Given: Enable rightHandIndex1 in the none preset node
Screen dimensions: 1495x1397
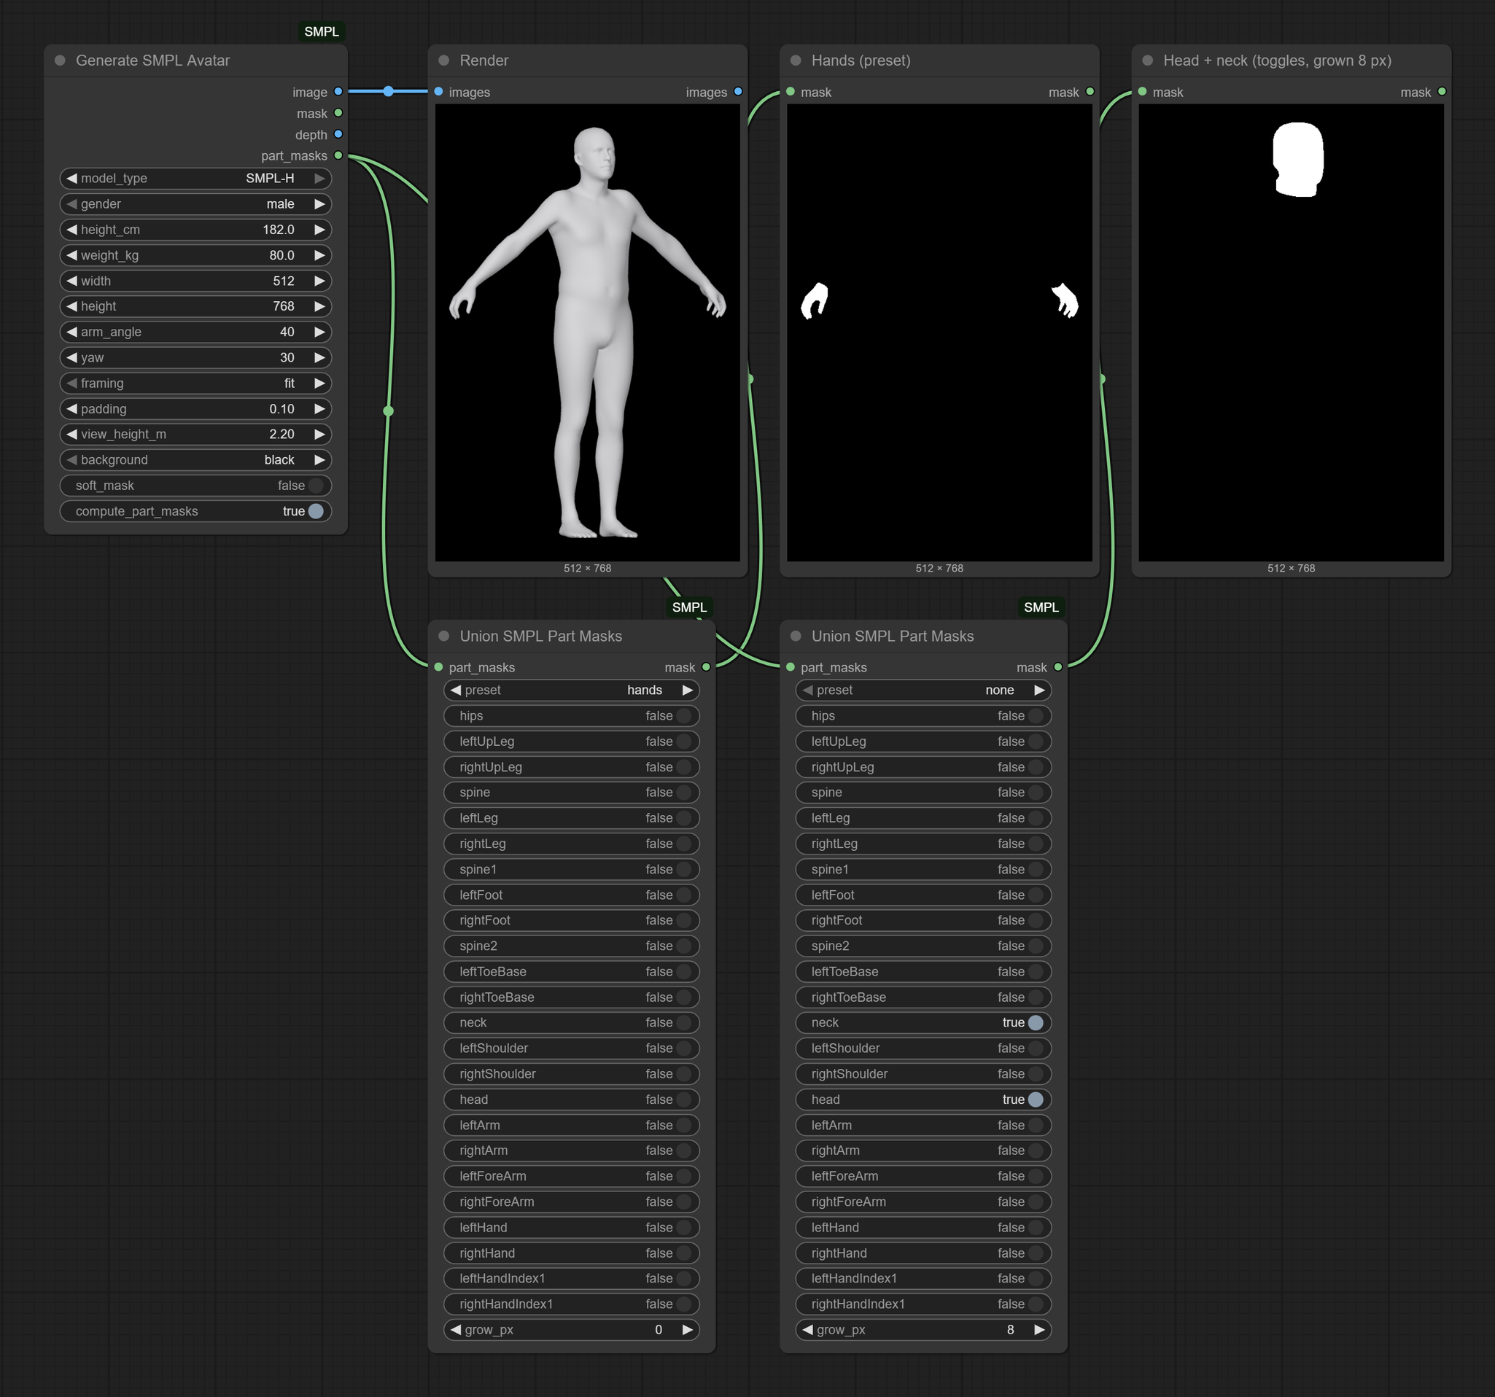Looking at the screenshot, I should (x=923, y=1304).
